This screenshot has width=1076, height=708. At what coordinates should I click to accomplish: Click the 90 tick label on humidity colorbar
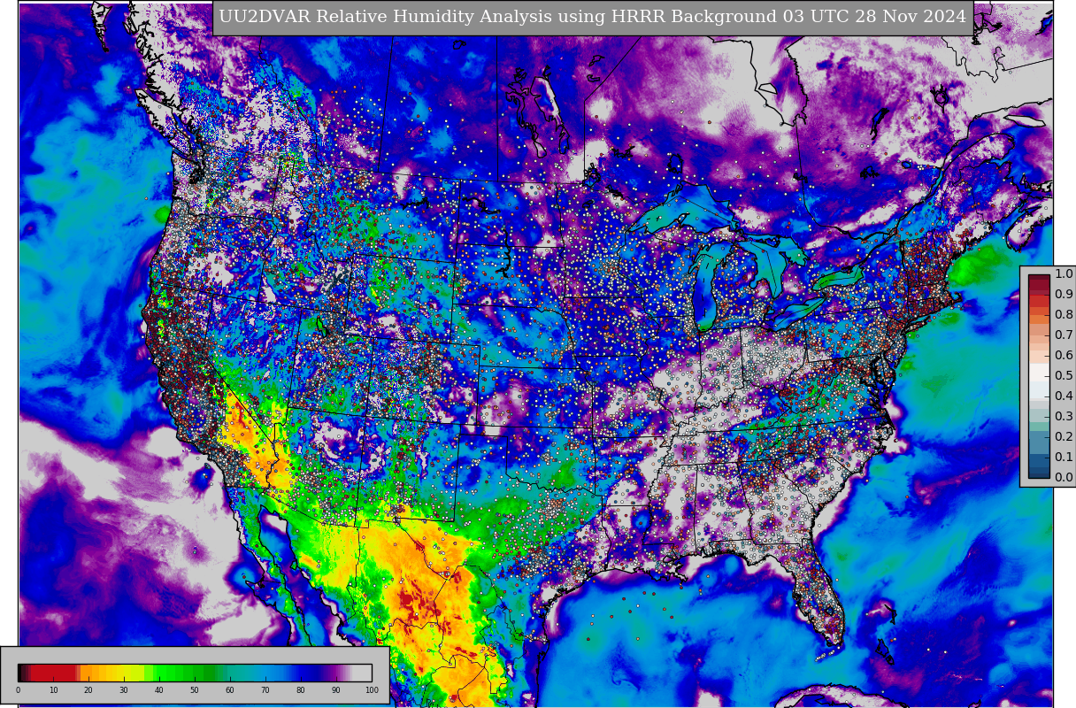tap(336, 690)
